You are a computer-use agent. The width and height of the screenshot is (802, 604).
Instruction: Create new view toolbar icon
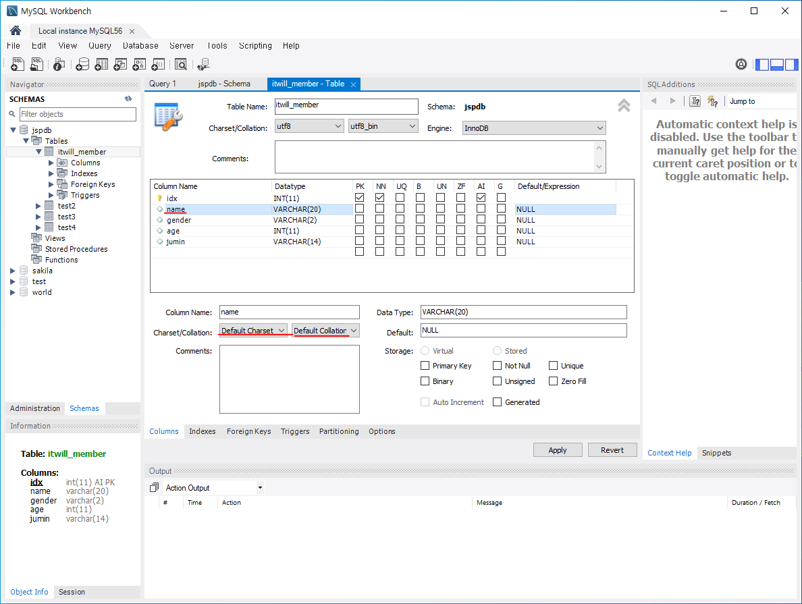120,64
